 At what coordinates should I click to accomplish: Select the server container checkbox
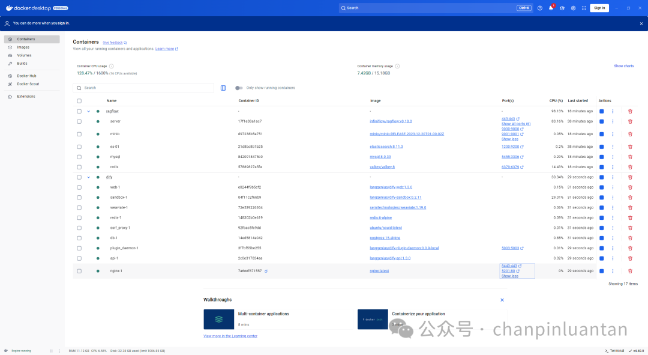pyautogui.click(x=79, y=122)
